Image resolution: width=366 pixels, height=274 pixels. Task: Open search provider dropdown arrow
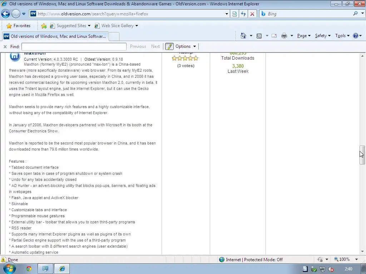362,14
